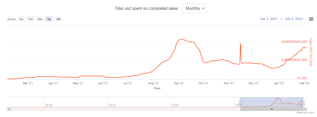Show All data with zoom button

click(58, 19)
